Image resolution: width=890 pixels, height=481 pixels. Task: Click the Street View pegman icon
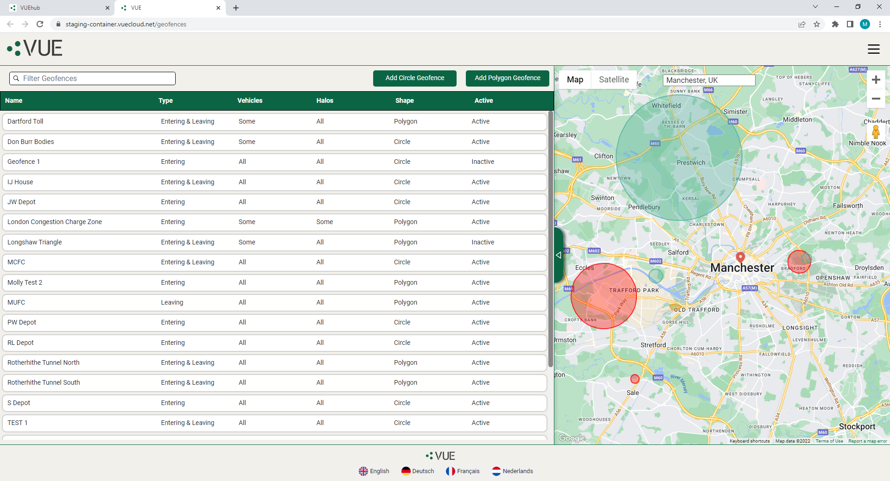(x=876, y=132)
